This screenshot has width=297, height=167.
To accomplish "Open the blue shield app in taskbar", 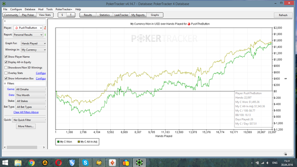I will (72, 163).
